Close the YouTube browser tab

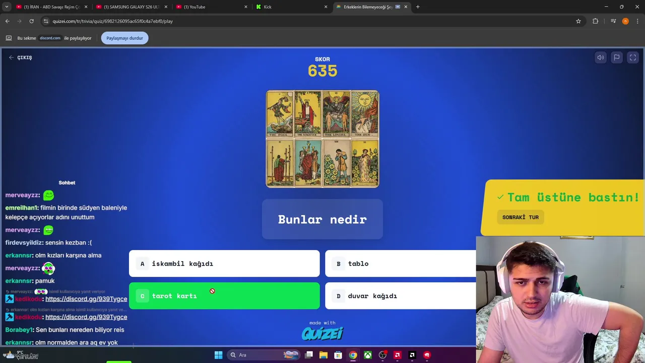[246, 7]
